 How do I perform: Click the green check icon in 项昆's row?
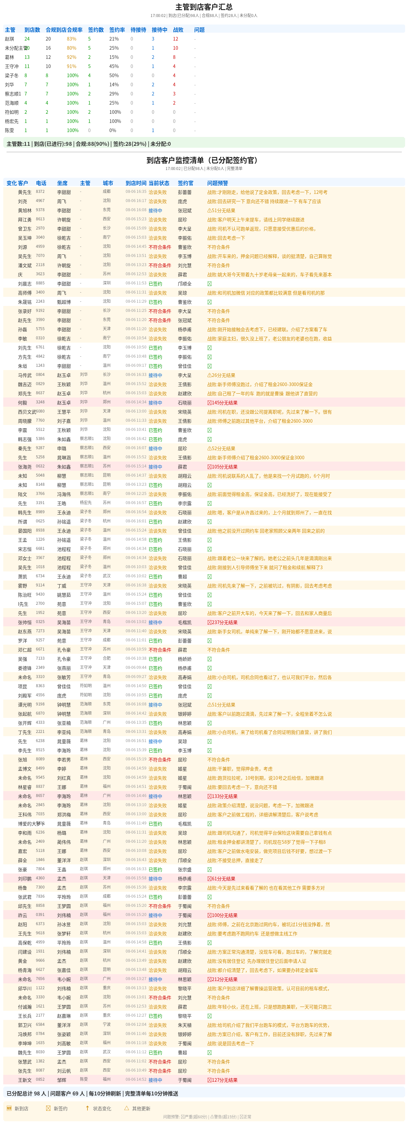pos(210,686)
